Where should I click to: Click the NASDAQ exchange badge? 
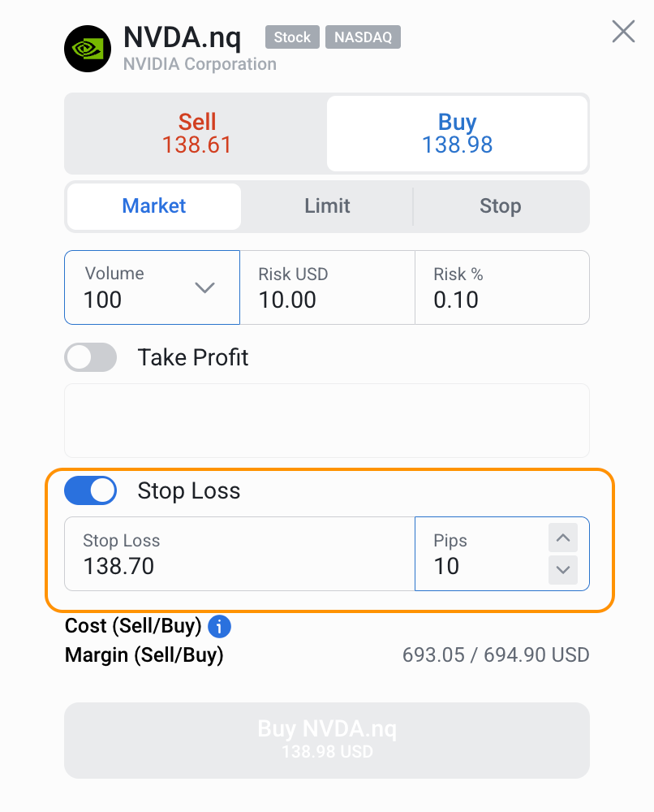pos(363,37)
